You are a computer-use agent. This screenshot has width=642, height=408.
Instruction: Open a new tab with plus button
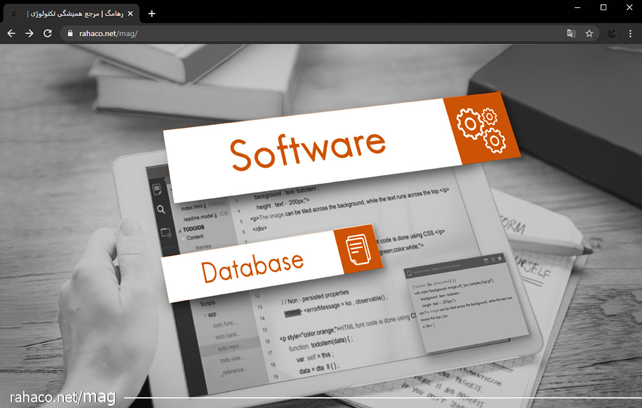[152, 13]
